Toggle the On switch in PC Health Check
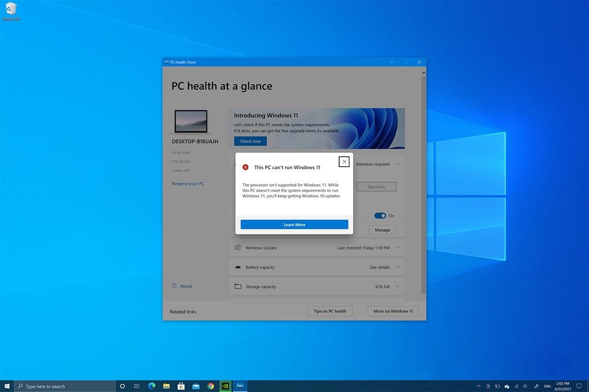Screen dimensions: 589x392 (x=380, y=216)
